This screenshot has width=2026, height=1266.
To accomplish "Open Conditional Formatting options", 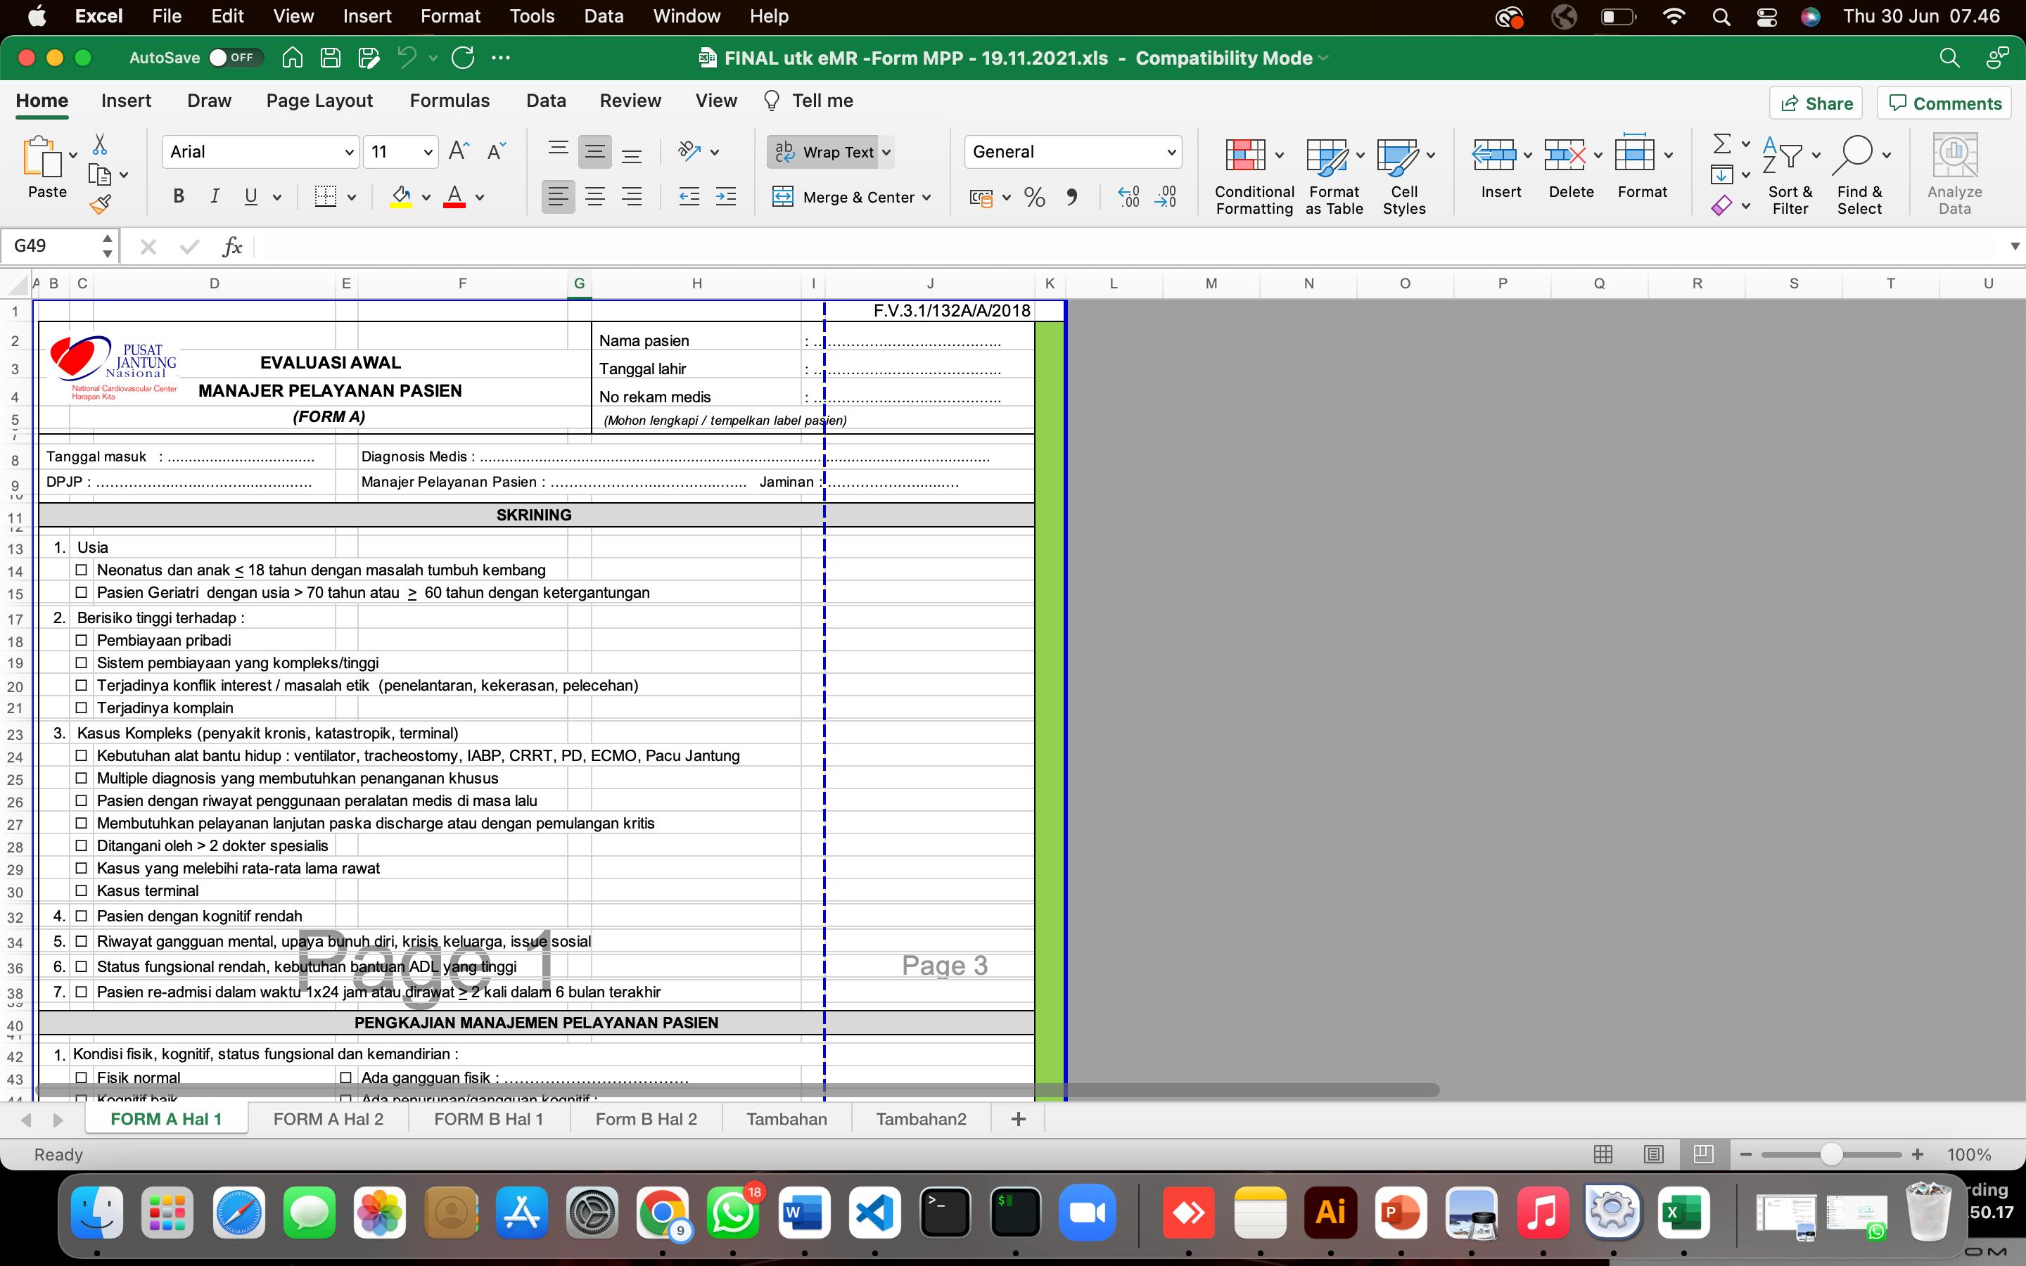I will [x=1254, y=176].
